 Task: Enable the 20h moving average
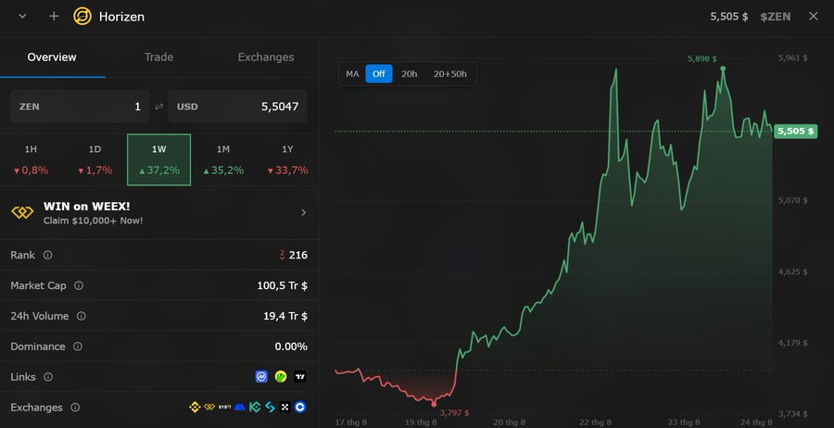409,74
